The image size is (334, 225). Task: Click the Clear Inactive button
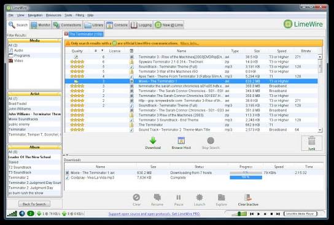pyautogui.click(x=248, y=200)
